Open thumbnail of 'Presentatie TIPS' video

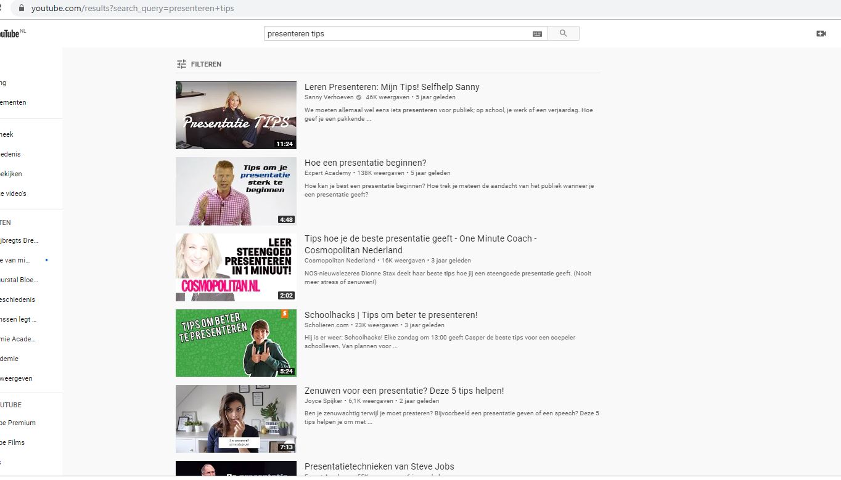point(236,115)
